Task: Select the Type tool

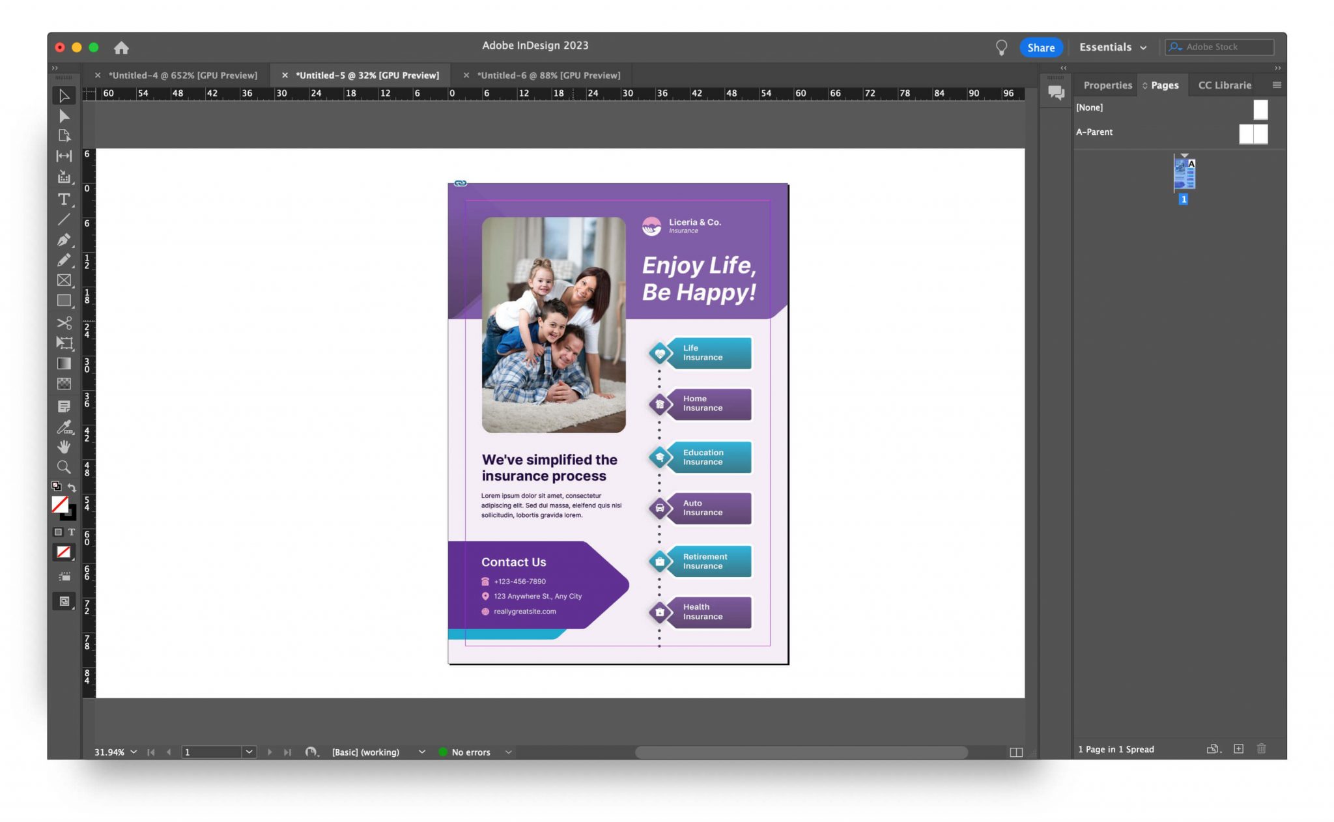Action: point(63,200)
